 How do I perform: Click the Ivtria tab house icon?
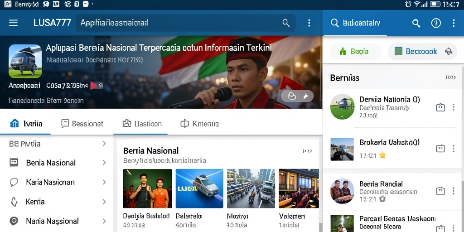pyautogui.click(x=14, y=123)
